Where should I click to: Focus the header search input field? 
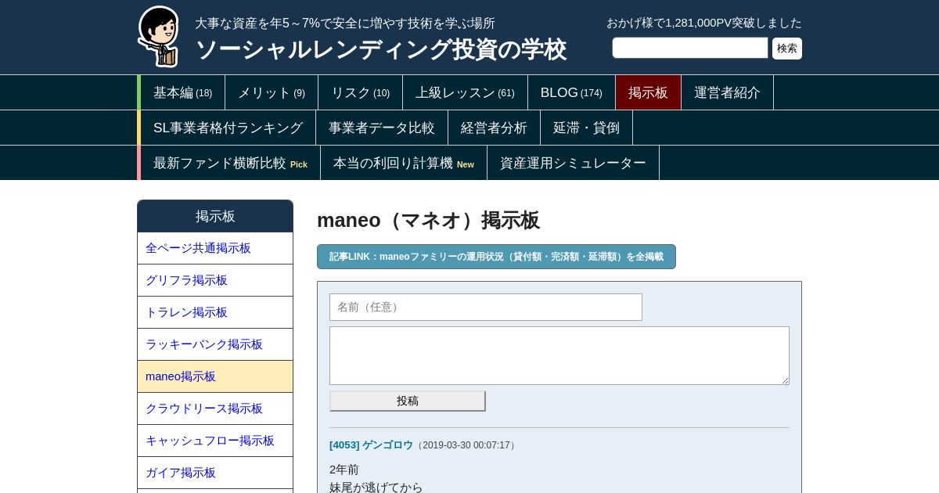[x=690, y=48]
